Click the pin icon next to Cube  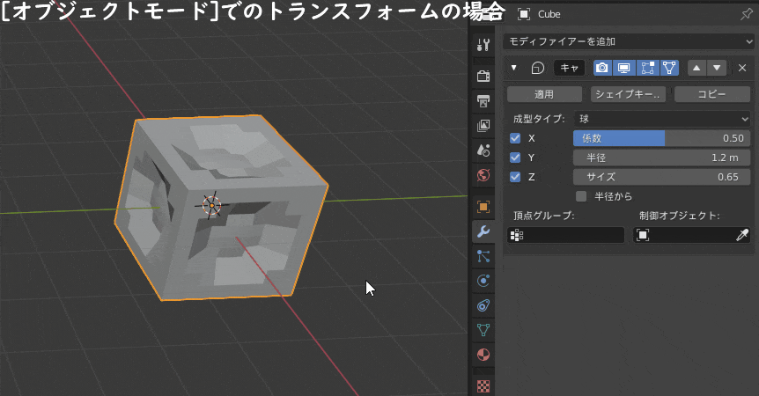point(746,14)
